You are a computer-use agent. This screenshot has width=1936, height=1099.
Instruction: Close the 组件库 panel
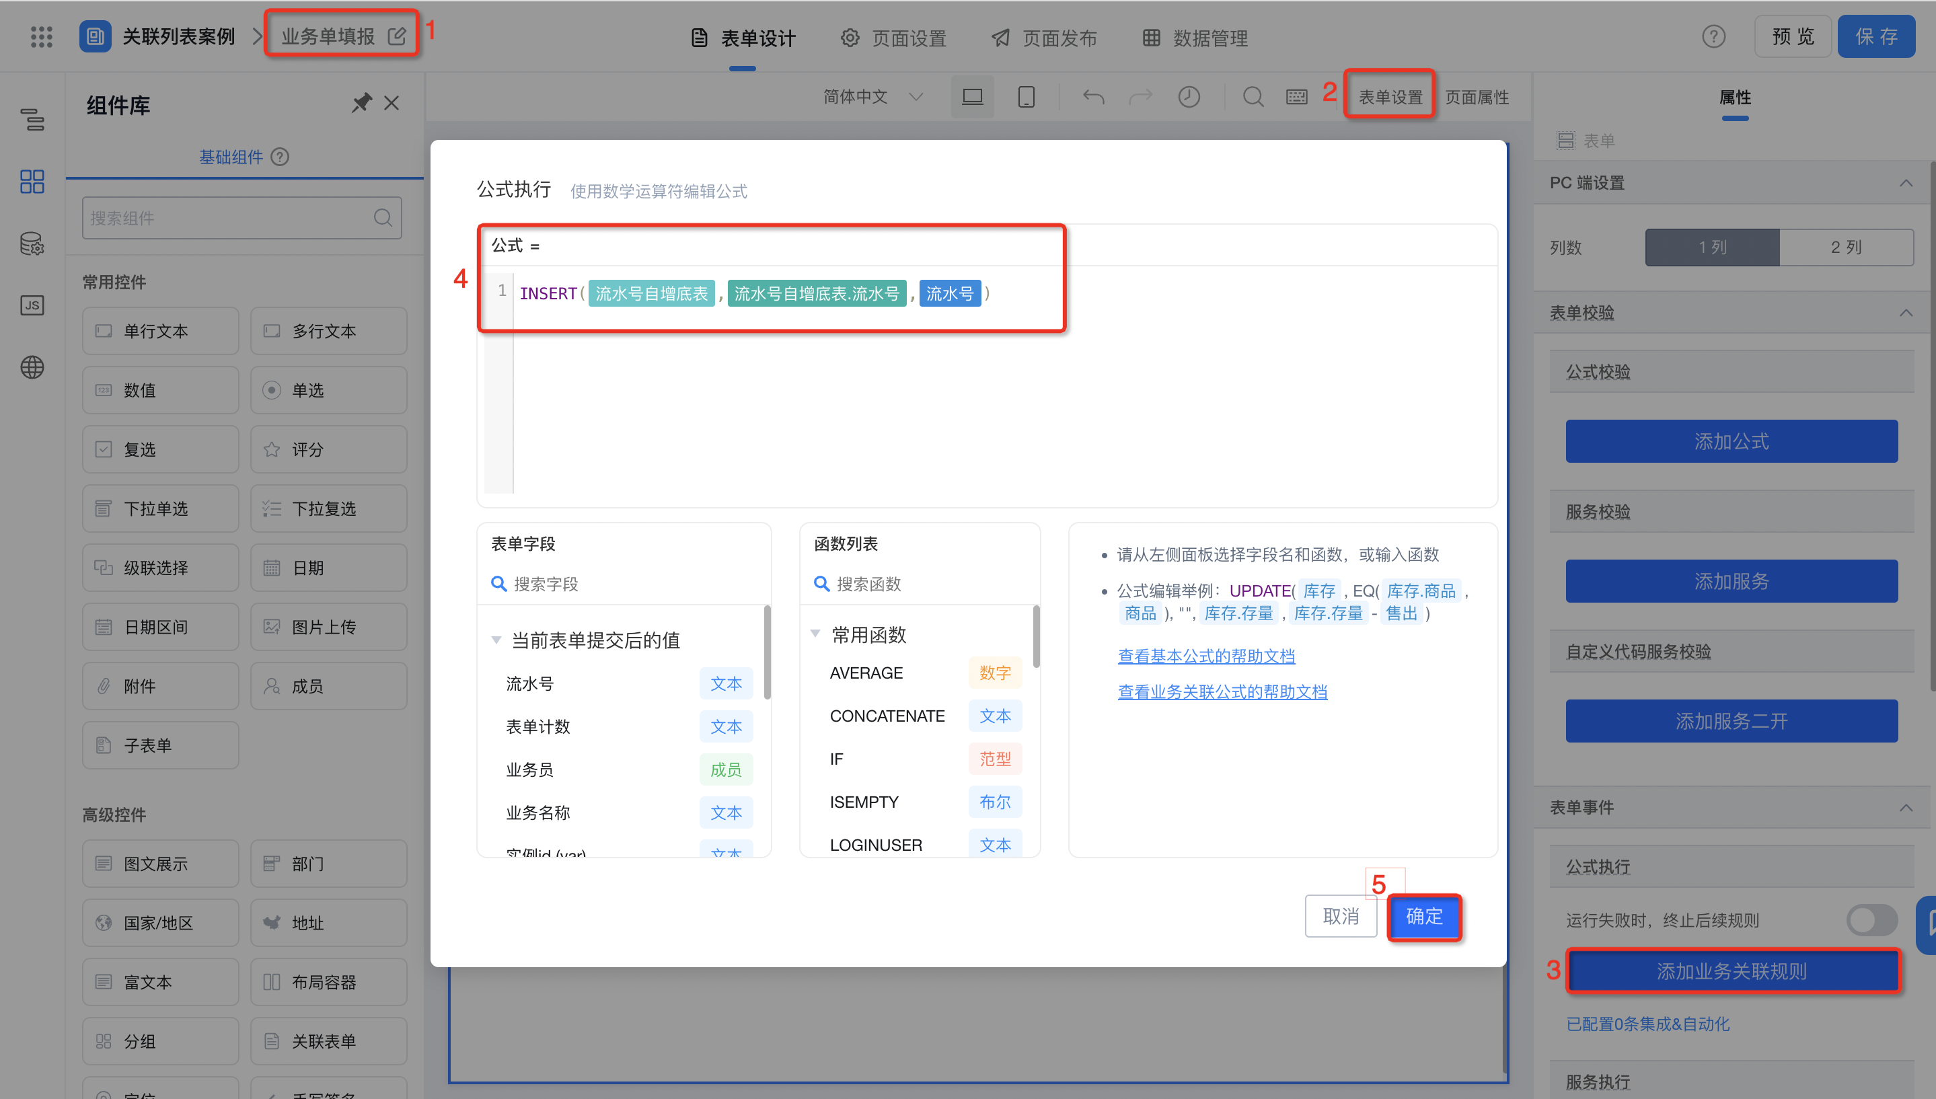391,104
